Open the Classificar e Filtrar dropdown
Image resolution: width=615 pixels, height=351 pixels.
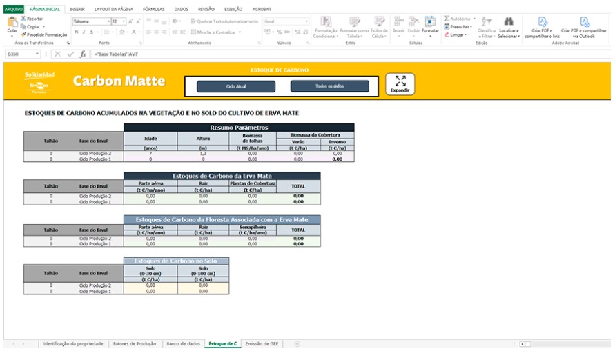487,27
